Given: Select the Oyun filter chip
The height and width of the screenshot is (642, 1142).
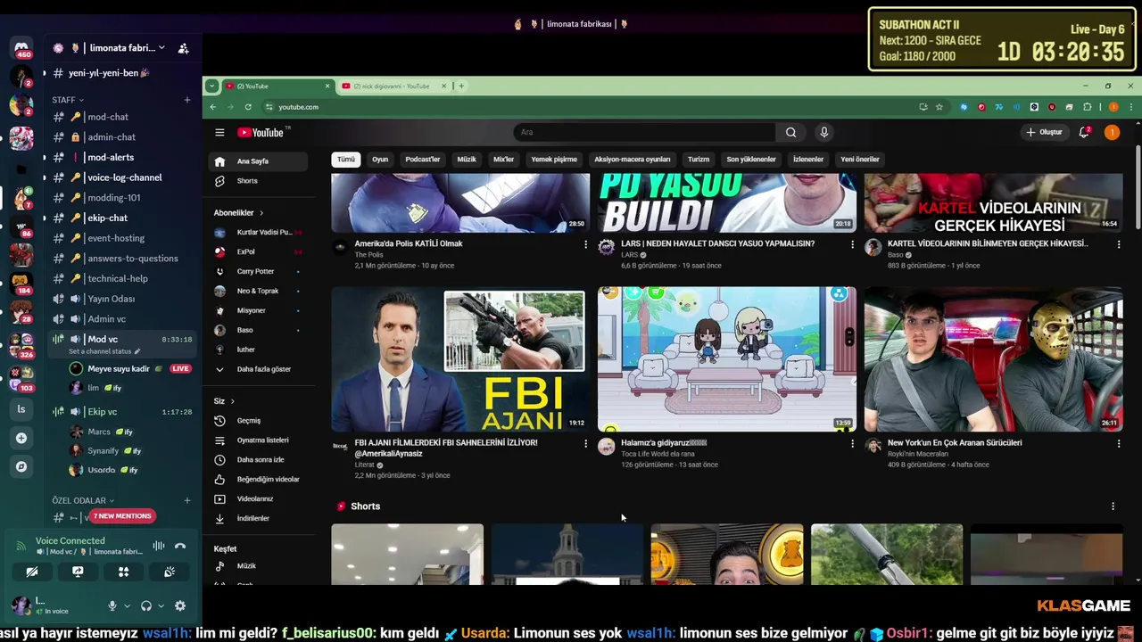Looking at the screenshot, I should (x=380, y=160).
